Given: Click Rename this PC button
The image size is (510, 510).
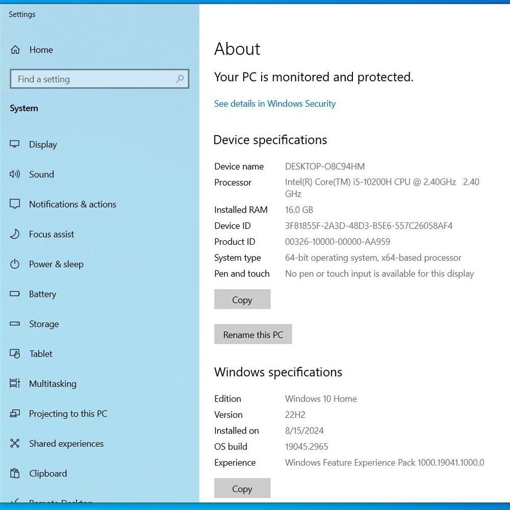Looking at the screenshot, I should coord(253,334).
